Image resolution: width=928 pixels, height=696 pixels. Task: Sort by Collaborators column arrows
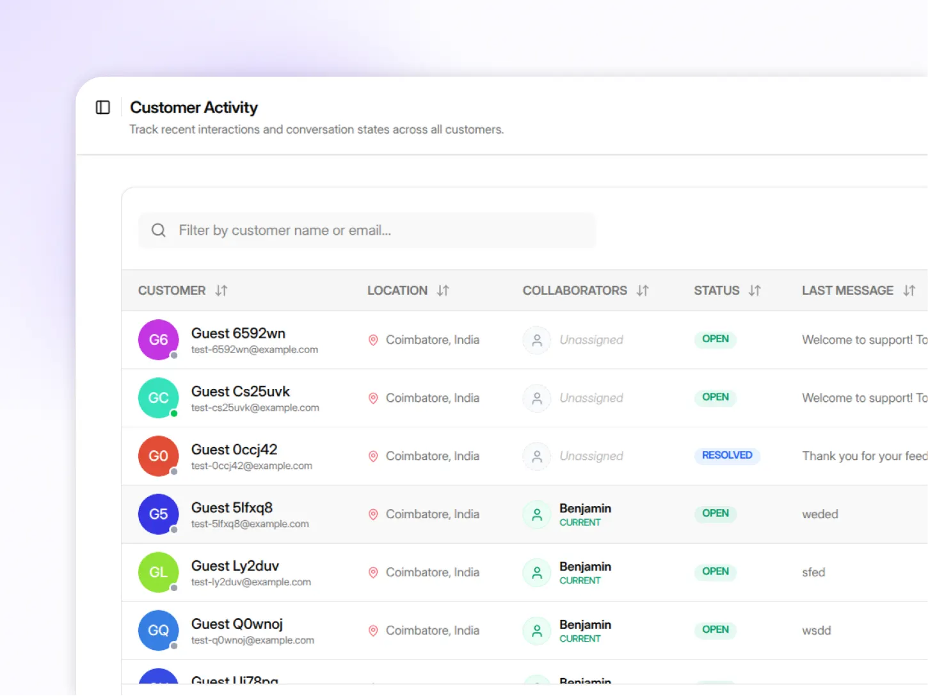pos(643,290)
